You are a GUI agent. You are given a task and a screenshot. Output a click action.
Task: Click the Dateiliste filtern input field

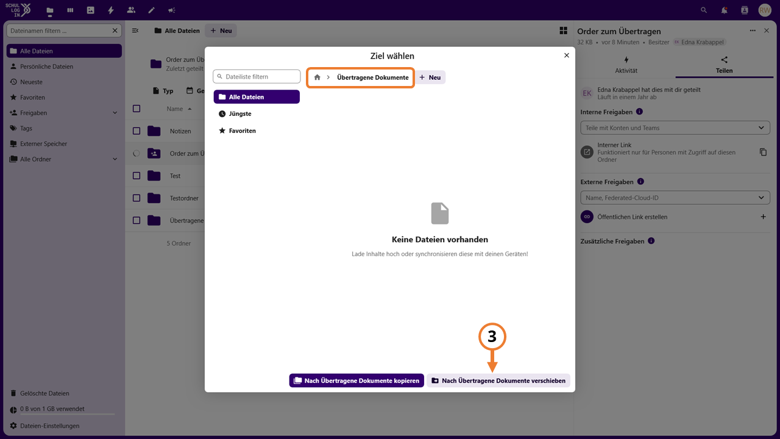pyautogui.click(x=257, y=76)
